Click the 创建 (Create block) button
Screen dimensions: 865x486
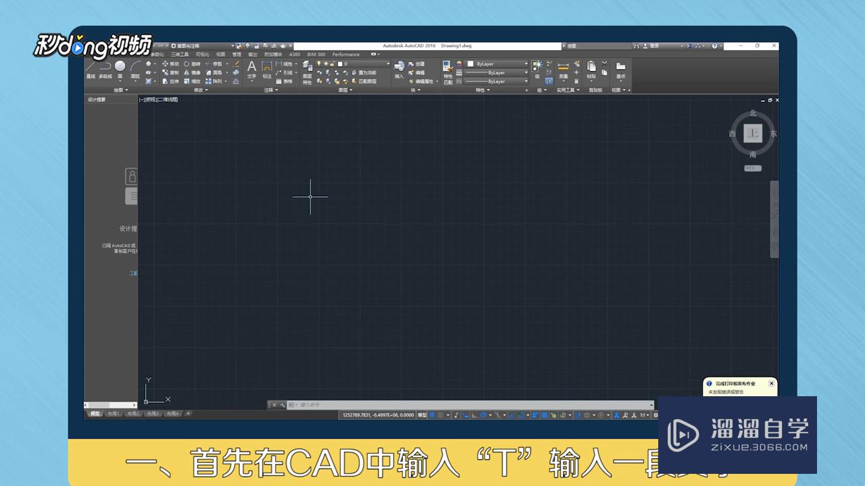(416, 64)
